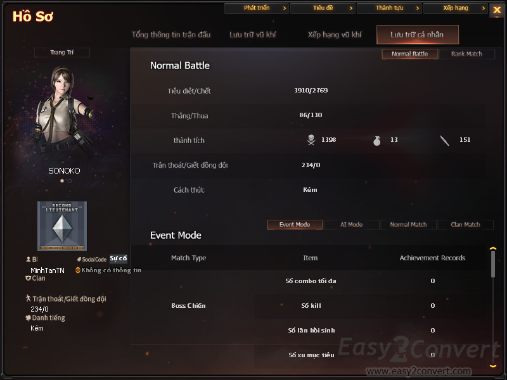The image size is (507, 380).
Task: Click the grenade kills icon
Action: (x=376, y=141)
